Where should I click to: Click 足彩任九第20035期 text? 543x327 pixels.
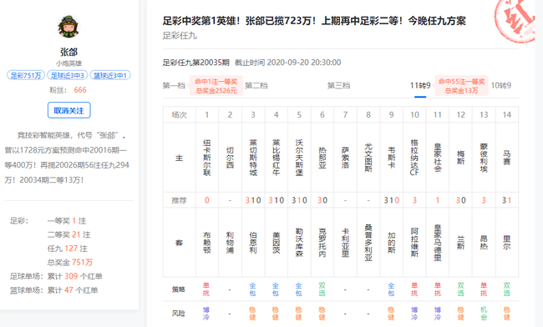(196, 63)
